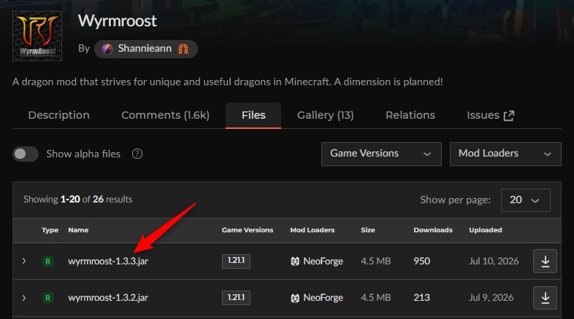Image resolution: width=574 pixels, height=319 pixels.
Task: Open the Mod Loaders filter dropdown
Action: point(505,154)
